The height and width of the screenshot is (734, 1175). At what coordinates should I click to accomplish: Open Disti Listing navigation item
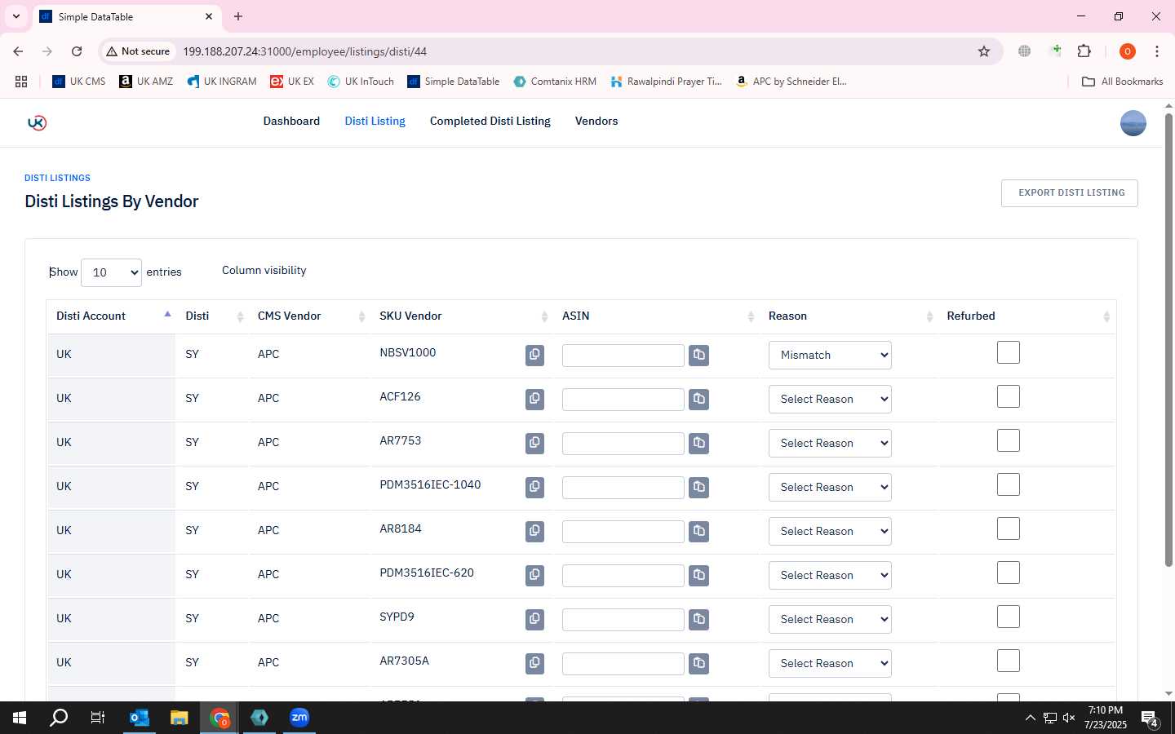coord(375,121)
